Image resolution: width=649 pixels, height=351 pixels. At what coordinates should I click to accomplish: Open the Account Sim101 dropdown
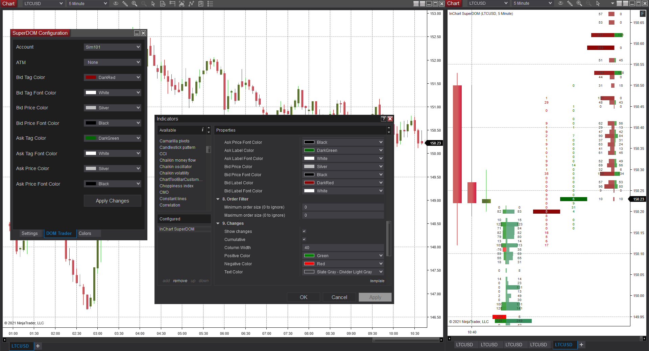pyautogui.click(x=113, y=47)
